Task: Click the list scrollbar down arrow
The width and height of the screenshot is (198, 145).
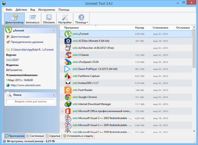Action: (194, 131)
